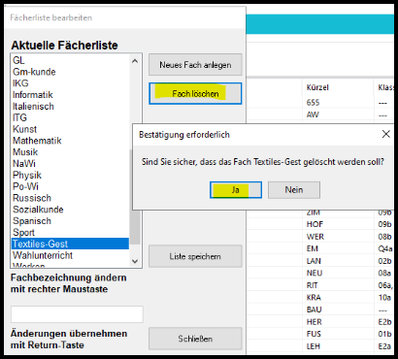Select Spanisch in the subject list
This screenshot has width=398, height=359.
click(70, 221)
